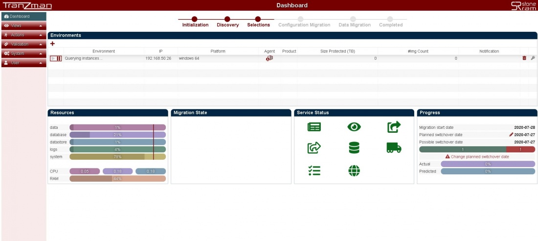Click the truck service status icon
Screen dimensions: 538x241
394,147
